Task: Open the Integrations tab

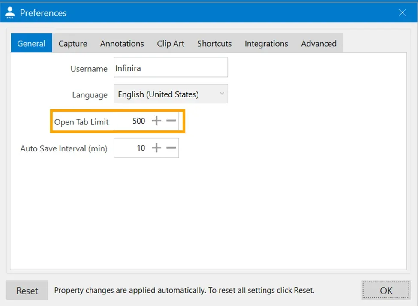Action: pos(266,43)
